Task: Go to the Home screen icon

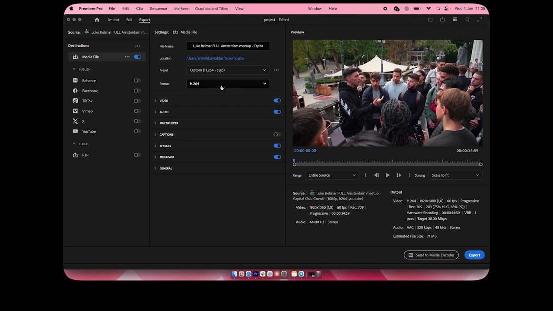Action: (97, 20)
